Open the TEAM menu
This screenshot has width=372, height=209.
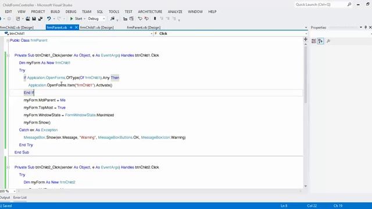click(87, 12)
